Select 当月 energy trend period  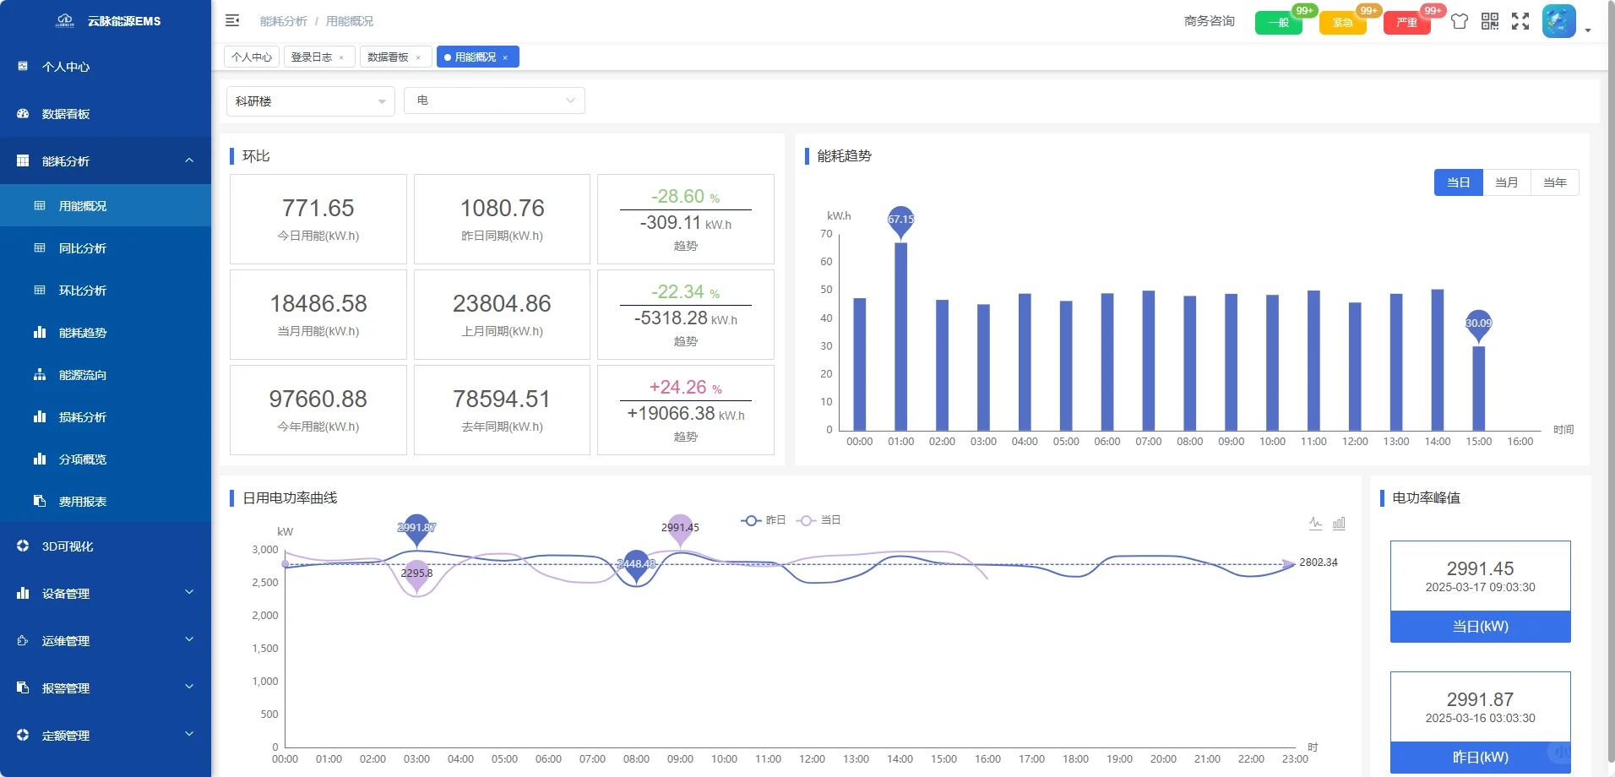1507,182
